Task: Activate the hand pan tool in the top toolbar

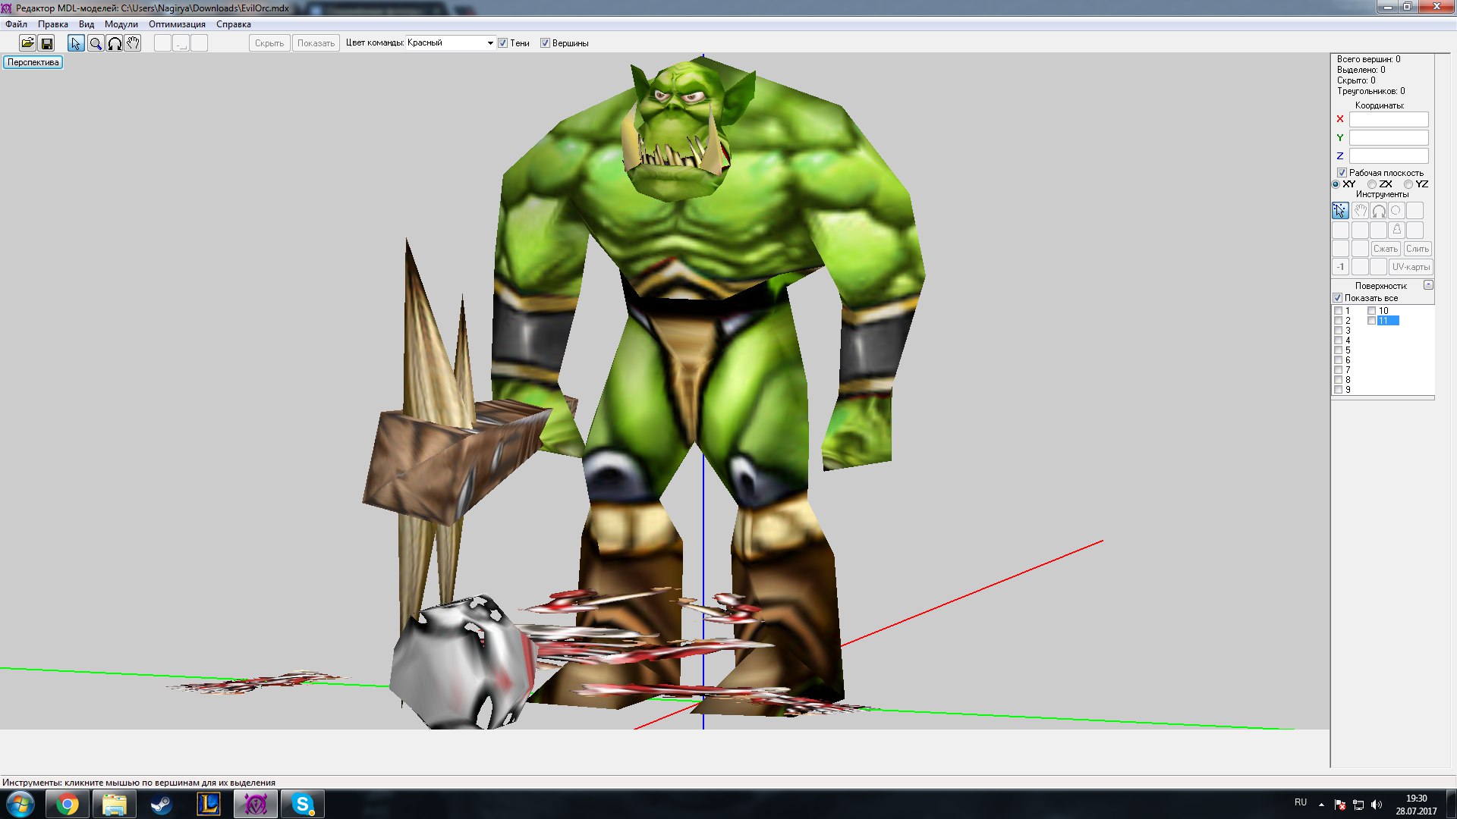Action: 133,43
